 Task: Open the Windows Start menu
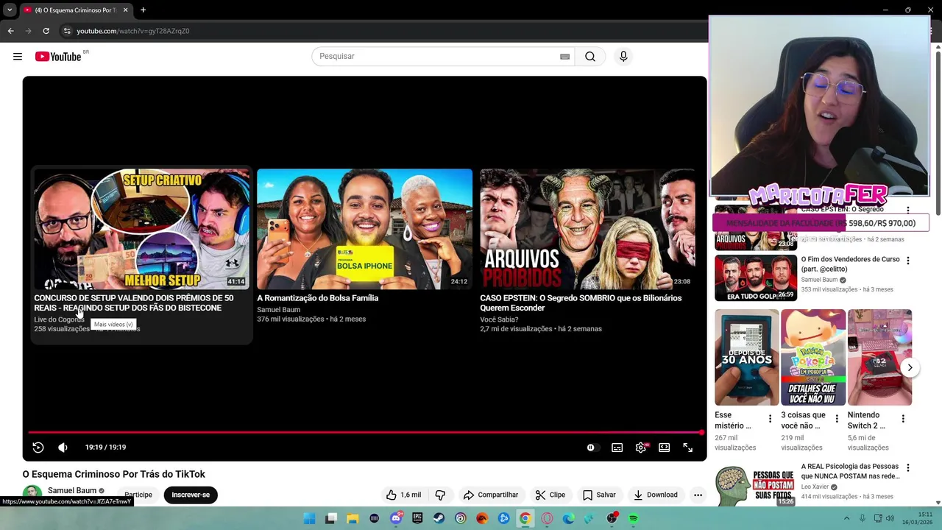310,518
